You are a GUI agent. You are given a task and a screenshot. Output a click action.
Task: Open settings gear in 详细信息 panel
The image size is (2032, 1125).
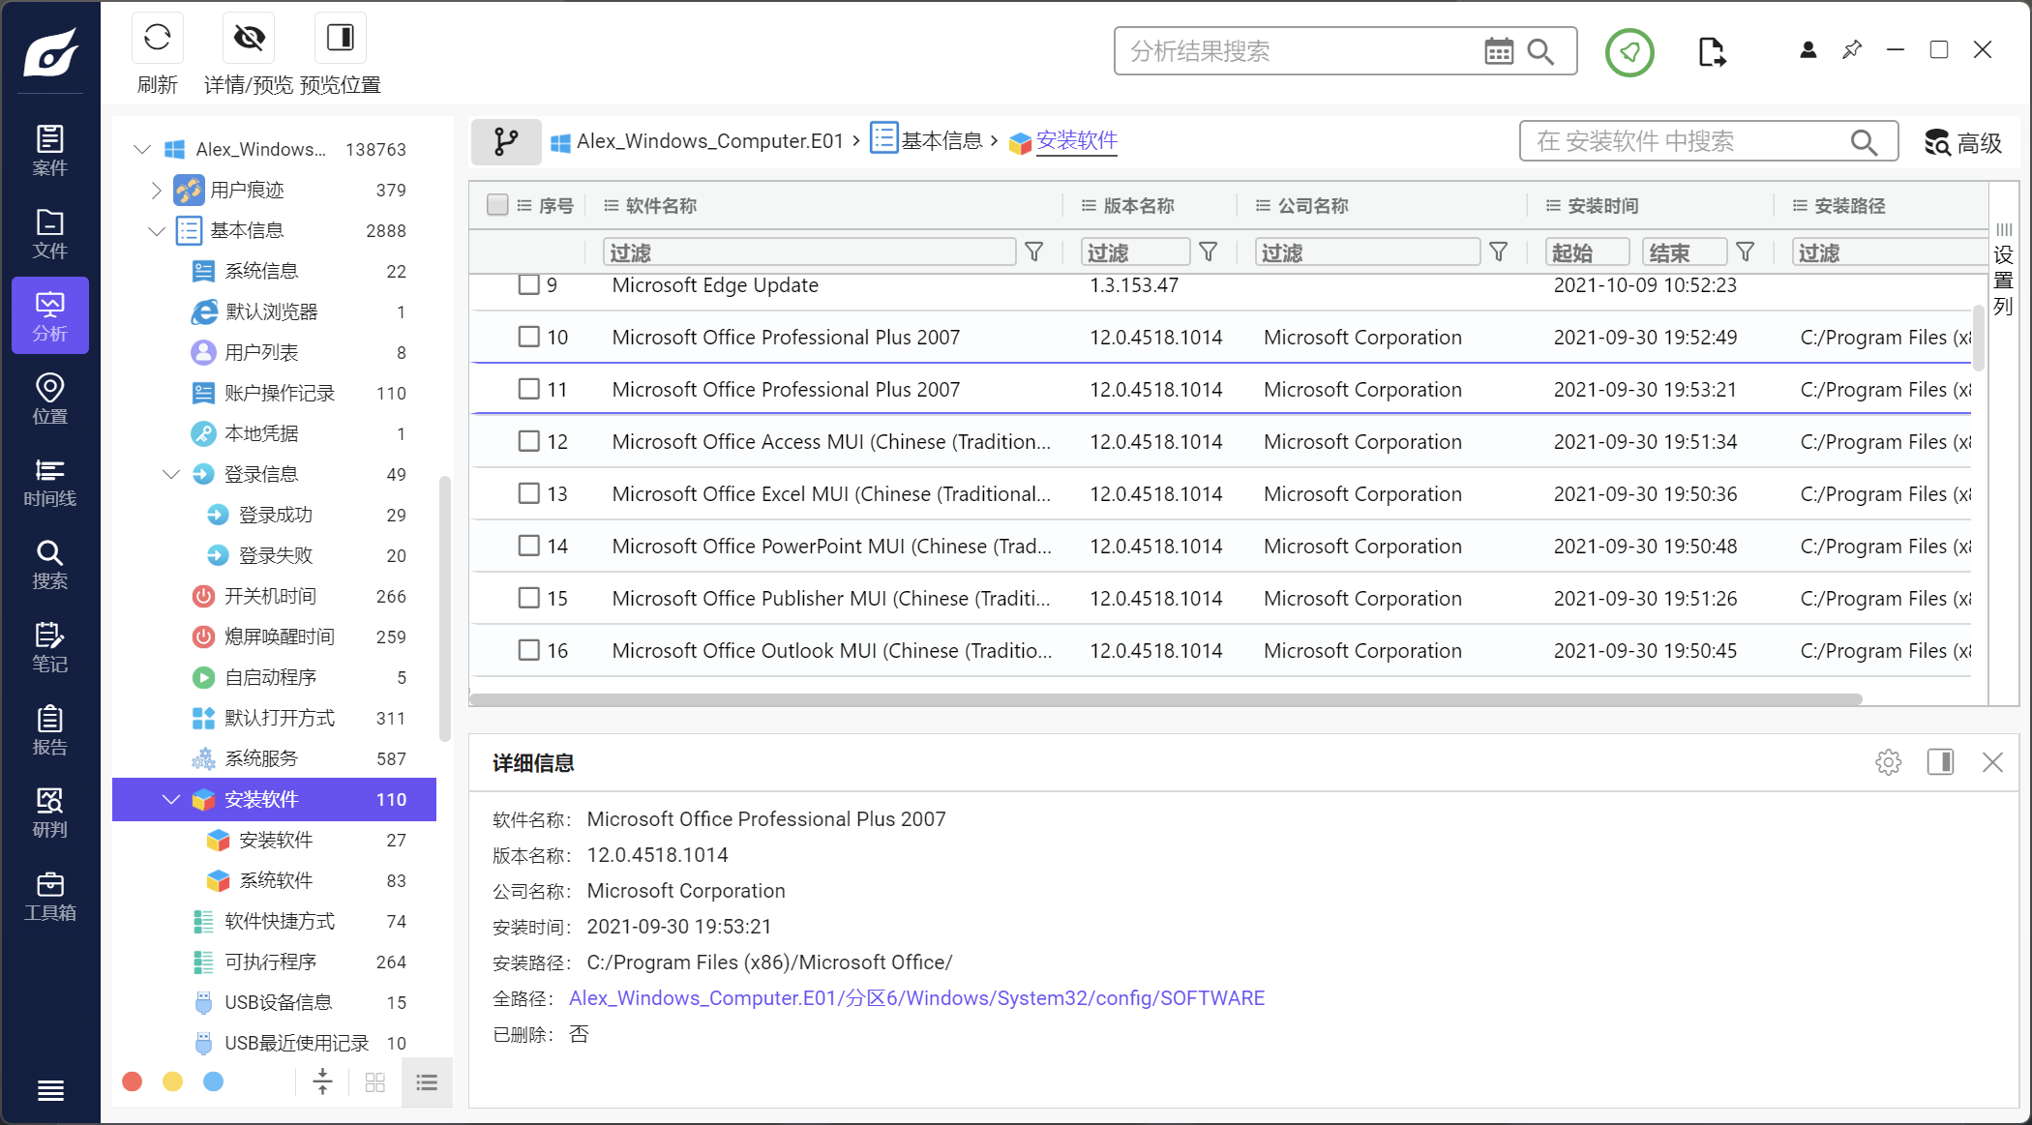tap(1888, 762)
